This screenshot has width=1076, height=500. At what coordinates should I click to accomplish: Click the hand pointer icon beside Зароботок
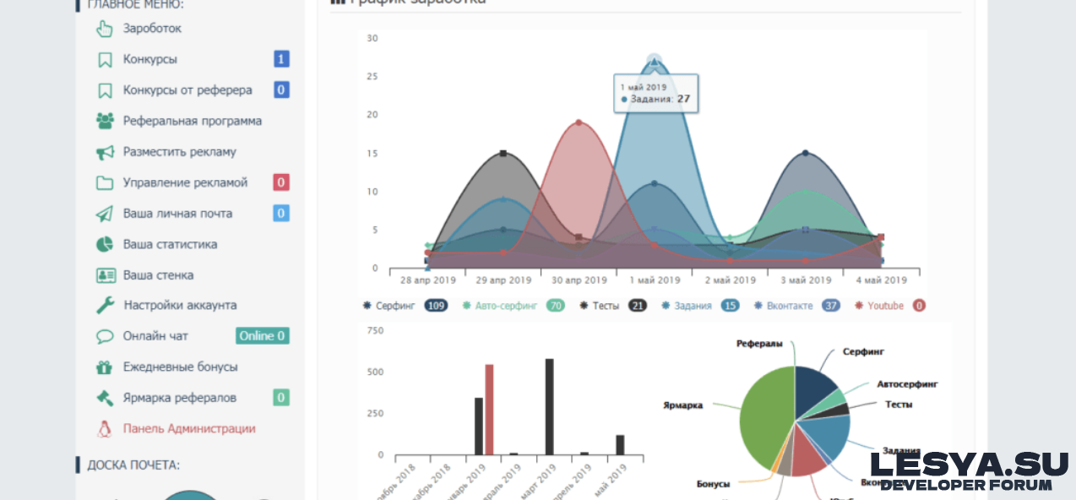point(105,29)
